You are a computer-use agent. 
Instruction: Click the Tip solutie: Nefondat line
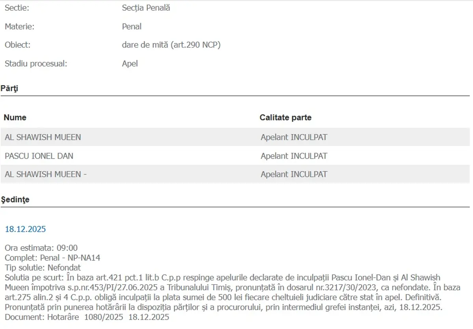[x=43, y=268]
